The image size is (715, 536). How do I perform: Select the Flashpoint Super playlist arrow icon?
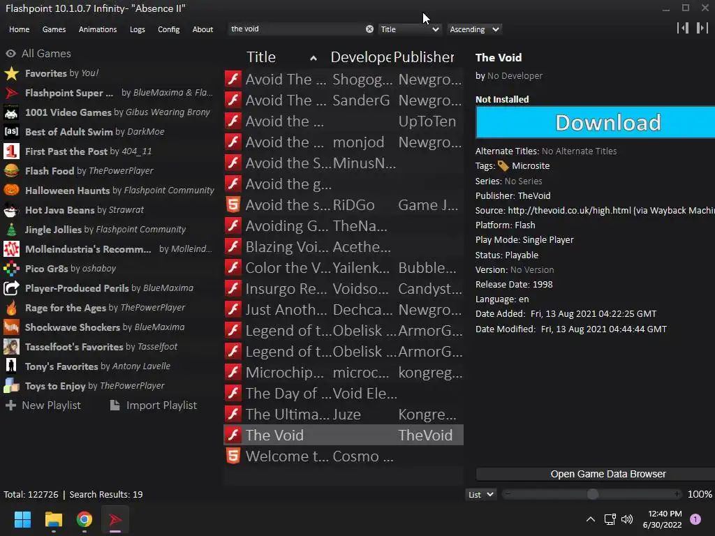[x=11, y=93]
